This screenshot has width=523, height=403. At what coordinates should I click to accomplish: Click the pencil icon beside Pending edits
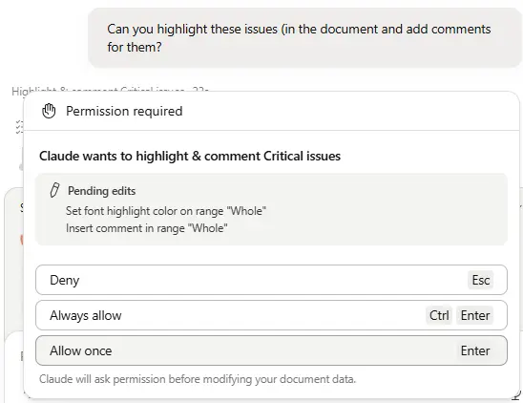tap(54, 190)
